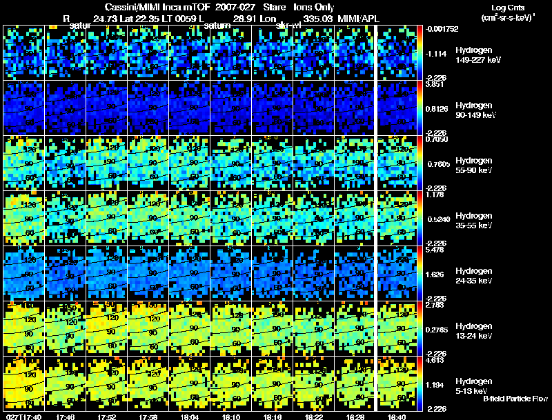Screen dimensions: 552x420
Task: Click the 027T17:40 time label
Action: (x=24, y=417)
